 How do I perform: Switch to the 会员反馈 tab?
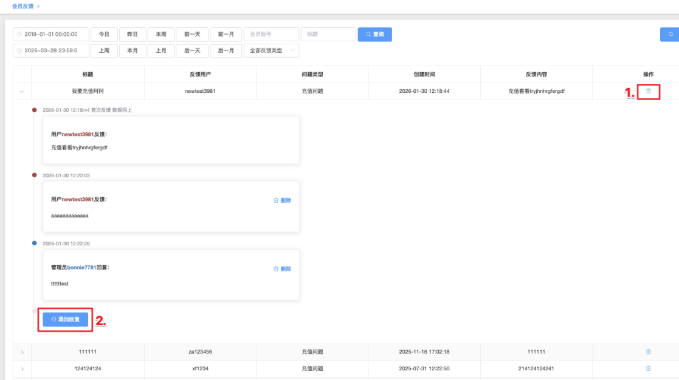[x=22, y=6]
